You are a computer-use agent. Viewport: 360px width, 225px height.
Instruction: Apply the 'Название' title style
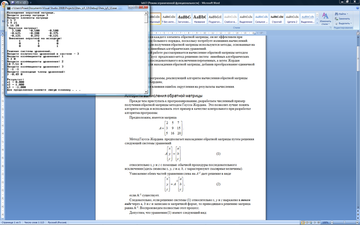click(x=199, y=18)
